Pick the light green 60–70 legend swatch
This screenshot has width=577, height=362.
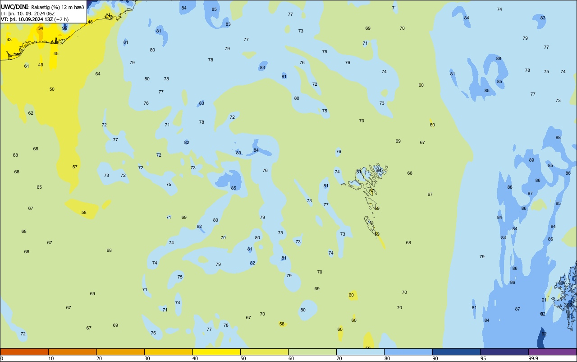click(x=312, y=352)
